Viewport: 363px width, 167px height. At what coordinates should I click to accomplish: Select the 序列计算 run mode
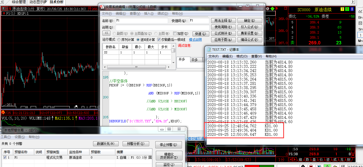[119, 40]
